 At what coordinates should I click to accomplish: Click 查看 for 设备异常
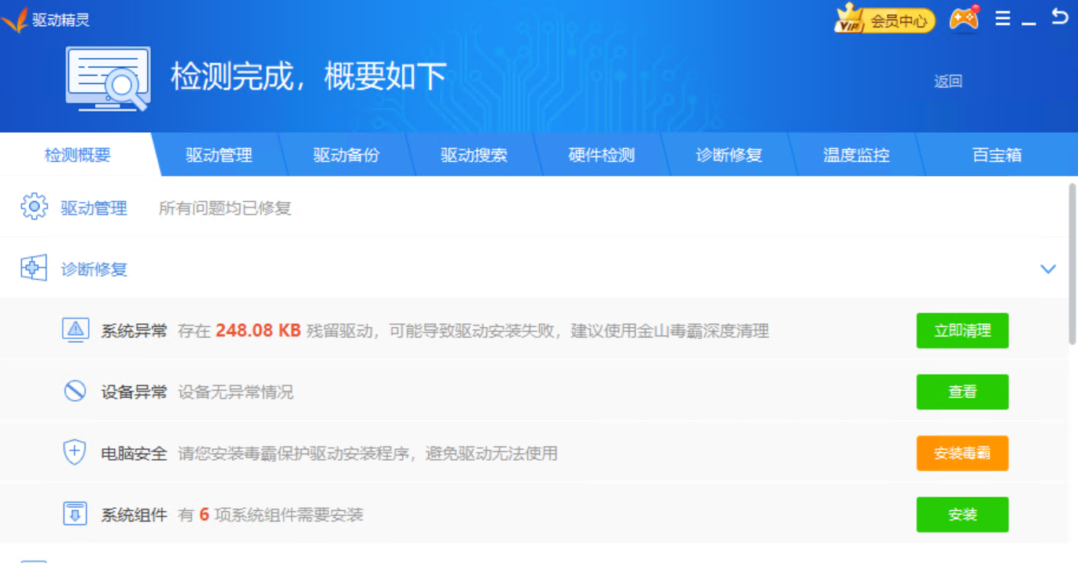point(962,392)
